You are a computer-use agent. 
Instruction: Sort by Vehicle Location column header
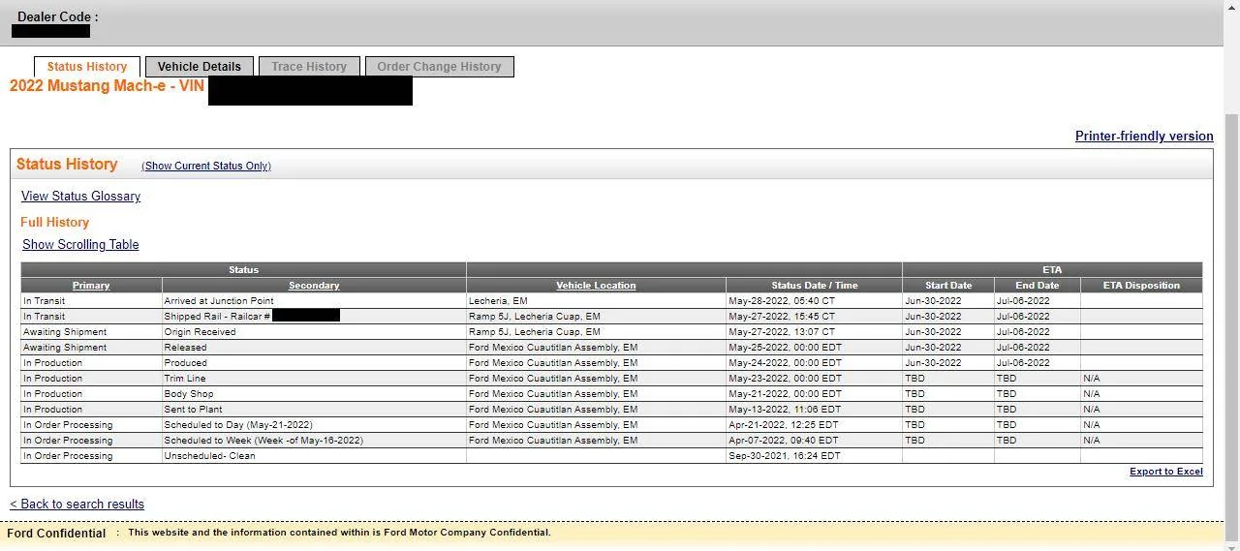click(x=596, y=286)
